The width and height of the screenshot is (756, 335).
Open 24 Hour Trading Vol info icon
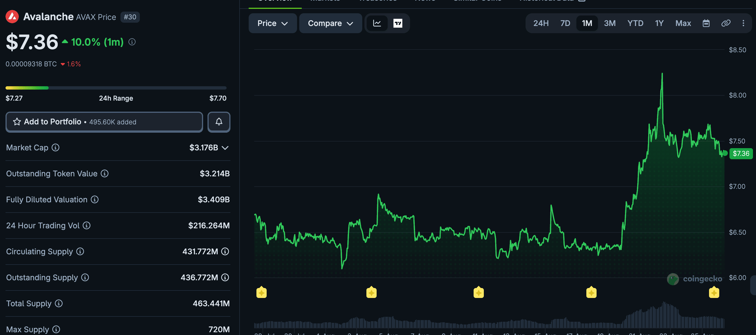tap(86, 226)
